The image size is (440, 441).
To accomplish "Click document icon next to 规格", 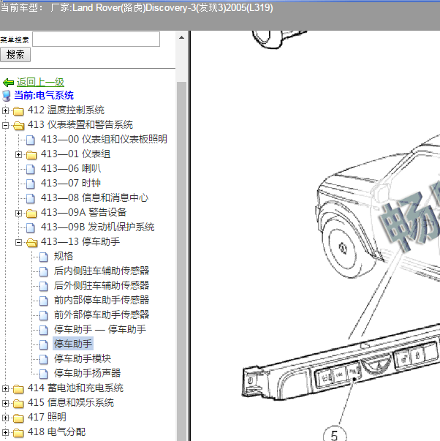I will [44, 257].
